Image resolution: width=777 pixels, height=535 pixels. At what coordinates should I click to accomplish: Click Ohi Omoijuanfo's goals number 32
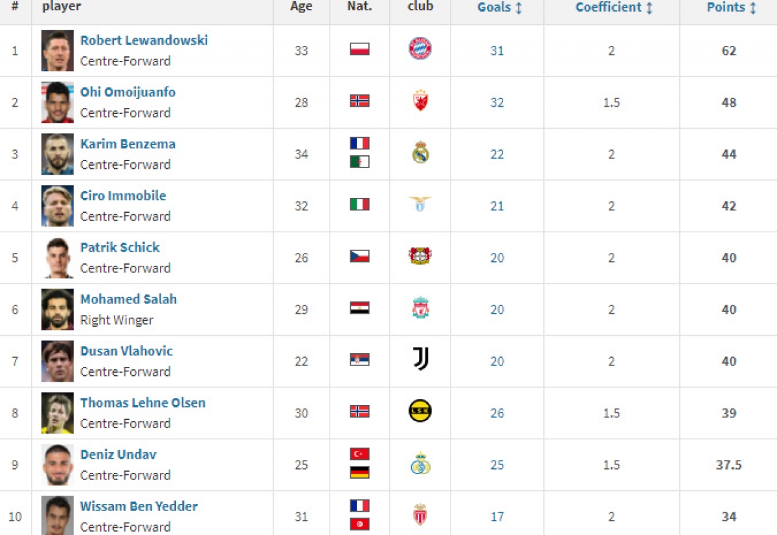click(497, 102)
